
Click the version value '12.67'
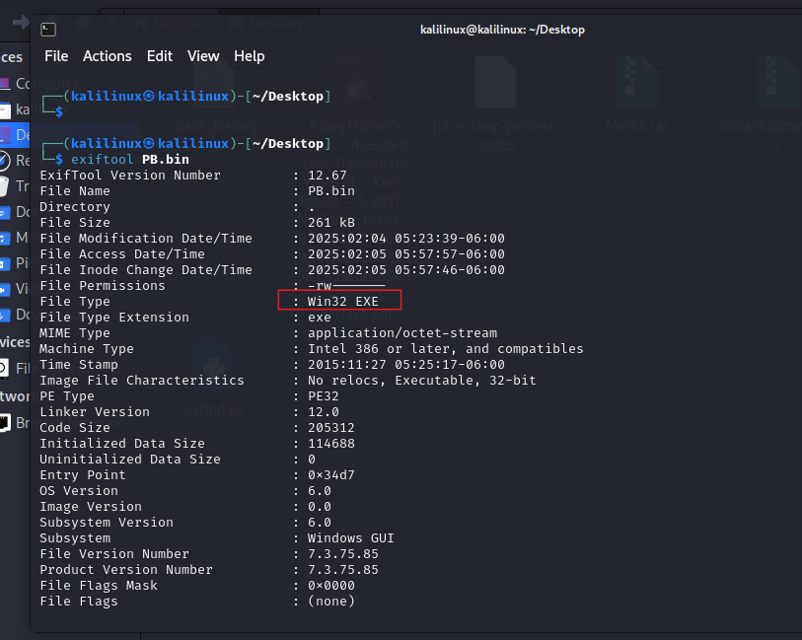[x=328, y=176]
